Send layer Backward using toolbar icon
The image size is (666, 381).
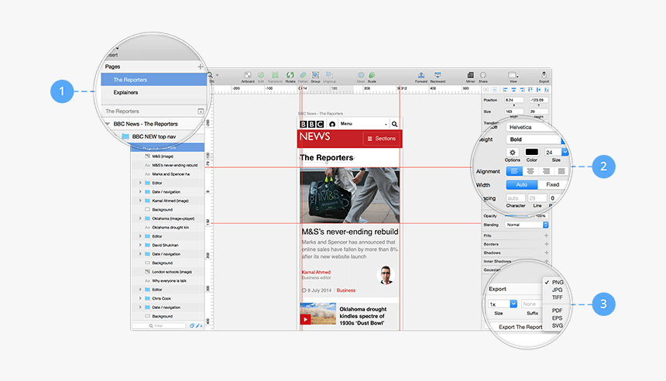(438, 75)
